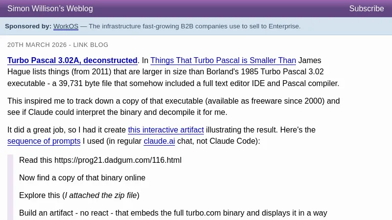Open 'Things That Turbo Pascal is Smaller Than'

(223, 61)
